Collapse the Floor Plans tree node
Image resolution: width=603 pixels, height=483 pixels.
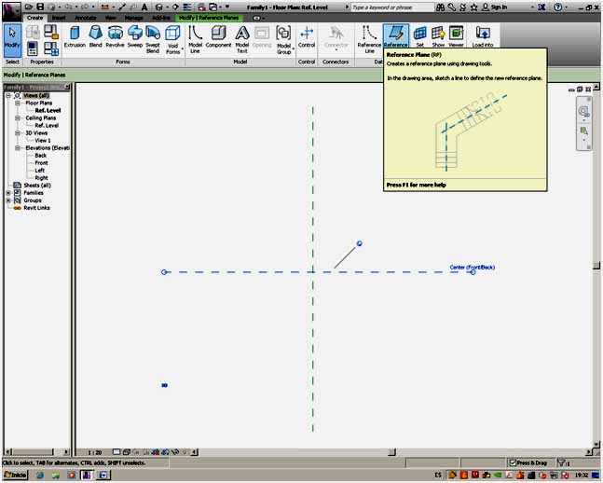tap(17, 103)
